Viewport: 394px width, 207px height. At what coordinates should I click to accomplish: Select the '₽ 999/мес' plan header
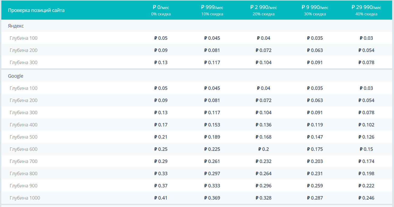tap(212, 7)
